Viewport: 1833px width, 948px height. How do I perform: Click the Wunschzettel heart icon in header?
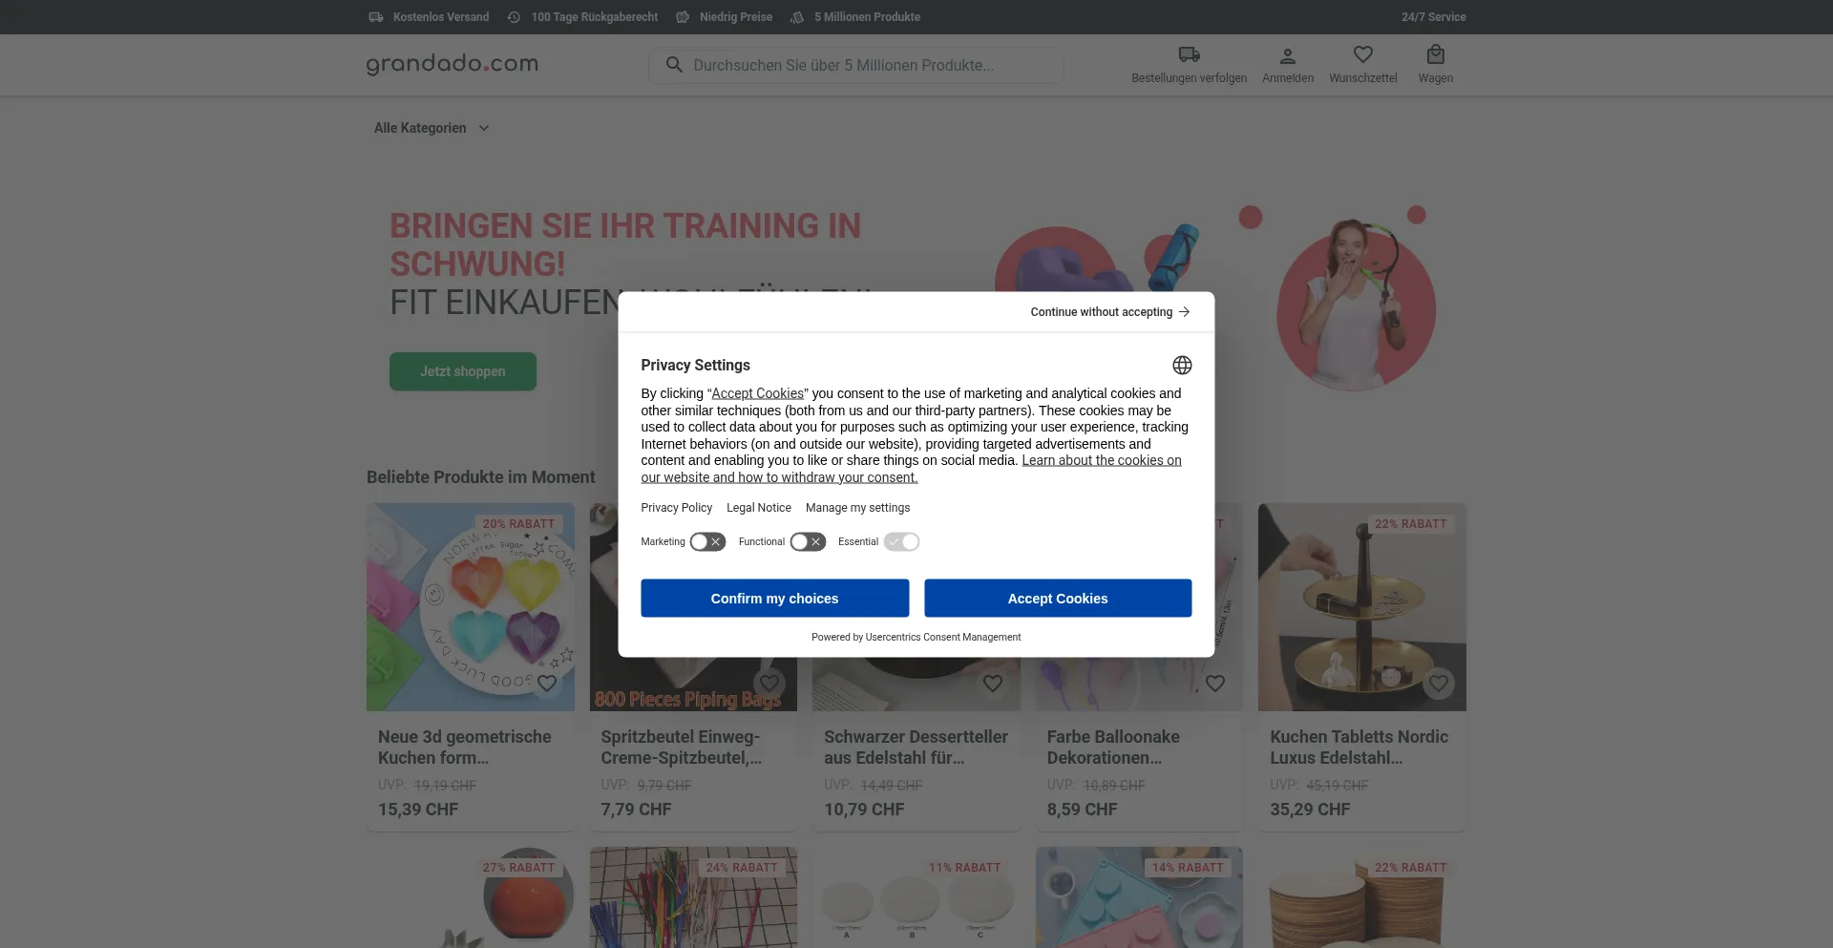(x=1362, y=55)
